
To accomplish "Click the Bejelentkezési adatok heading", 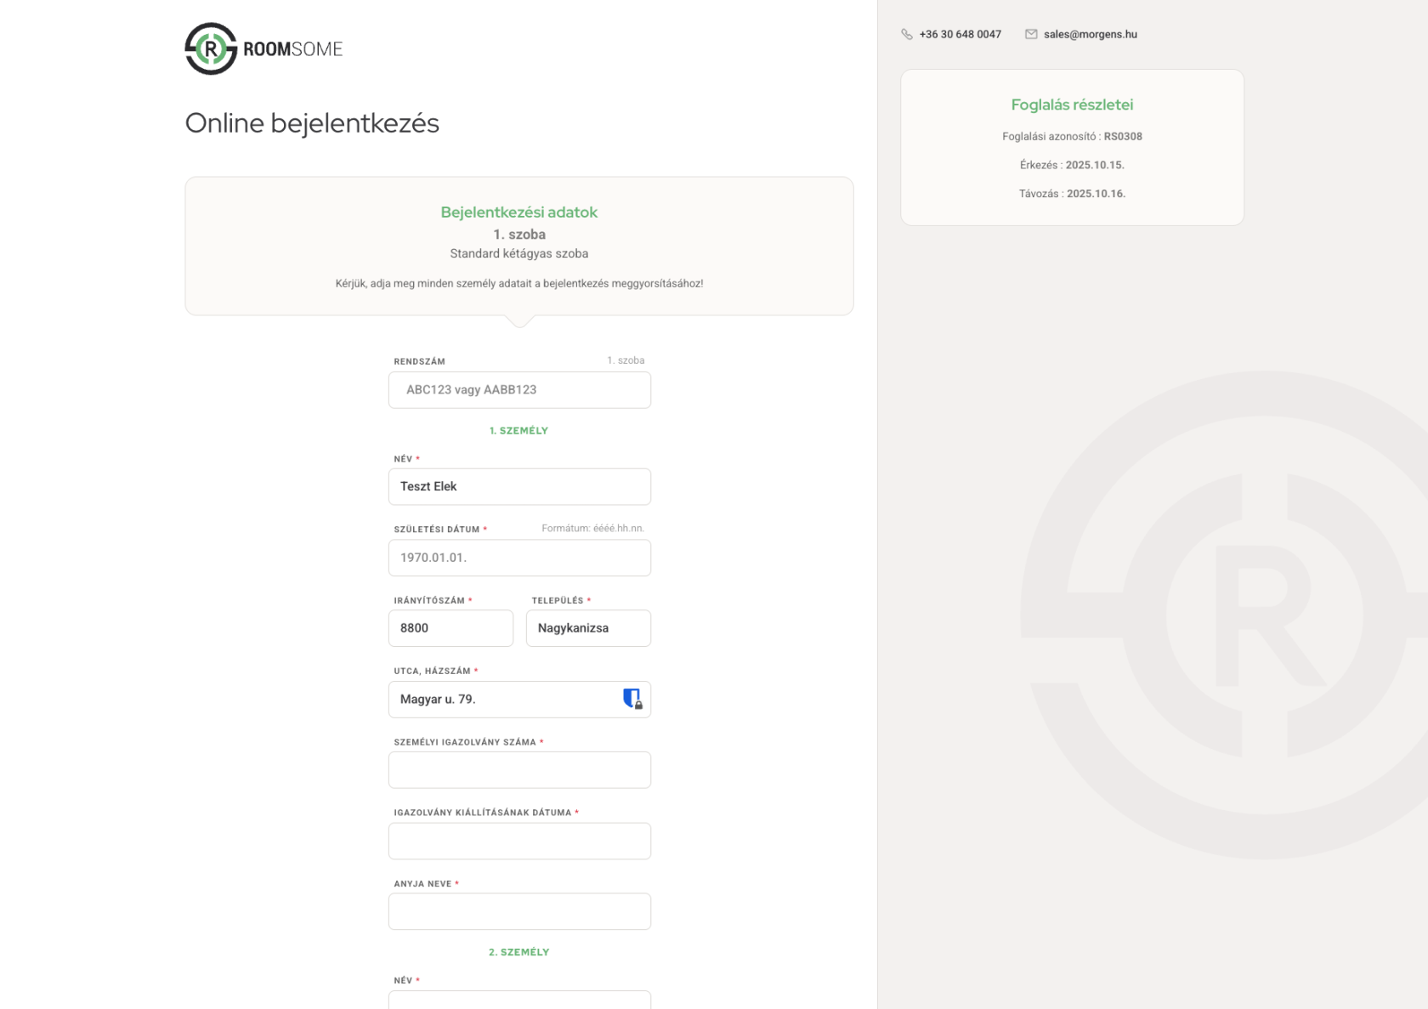I will 518,213.
